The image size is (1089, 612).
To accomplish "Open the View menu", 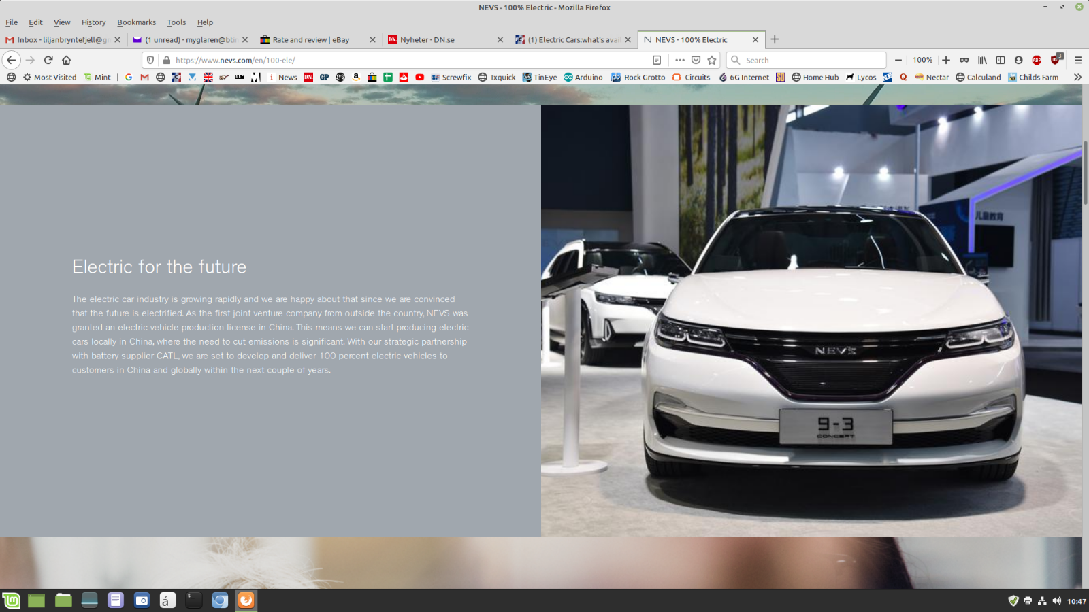I will 62,22.
